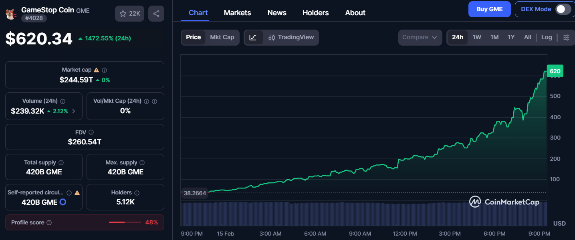Toggle Log scale on chart
This screenshot has width=575, height=240.
click(547, 37)
